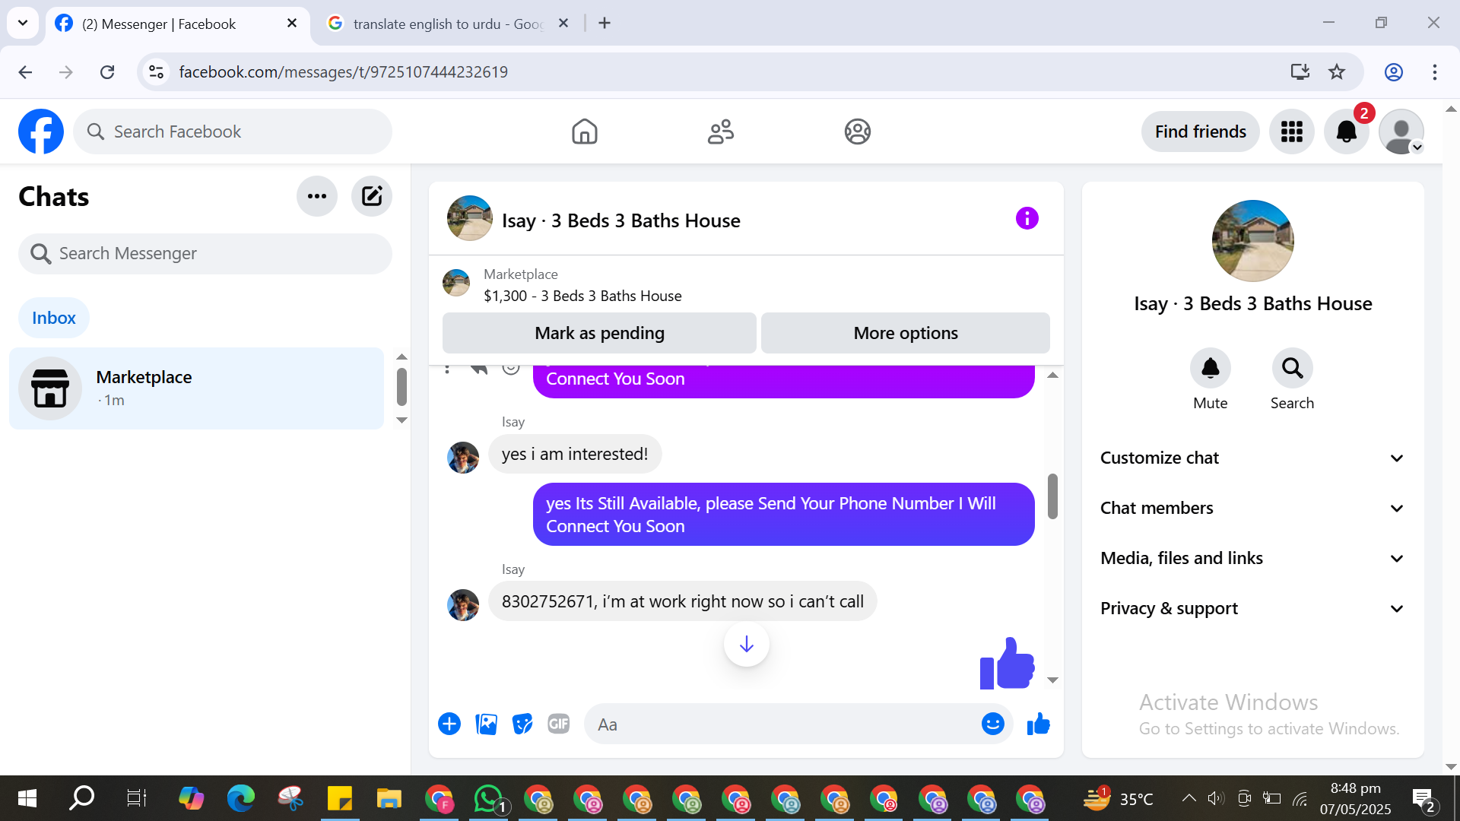Click the Aa message input field
This screenshot has height=821, width=1460.
(x=783, y=724)
